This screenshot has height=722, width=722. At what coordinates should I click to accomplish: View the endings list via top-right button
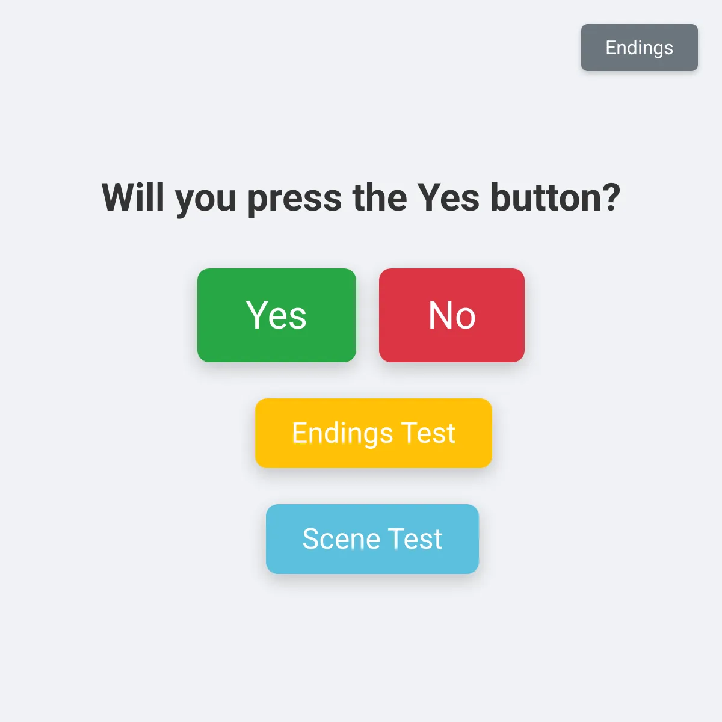tap(640, 48)
